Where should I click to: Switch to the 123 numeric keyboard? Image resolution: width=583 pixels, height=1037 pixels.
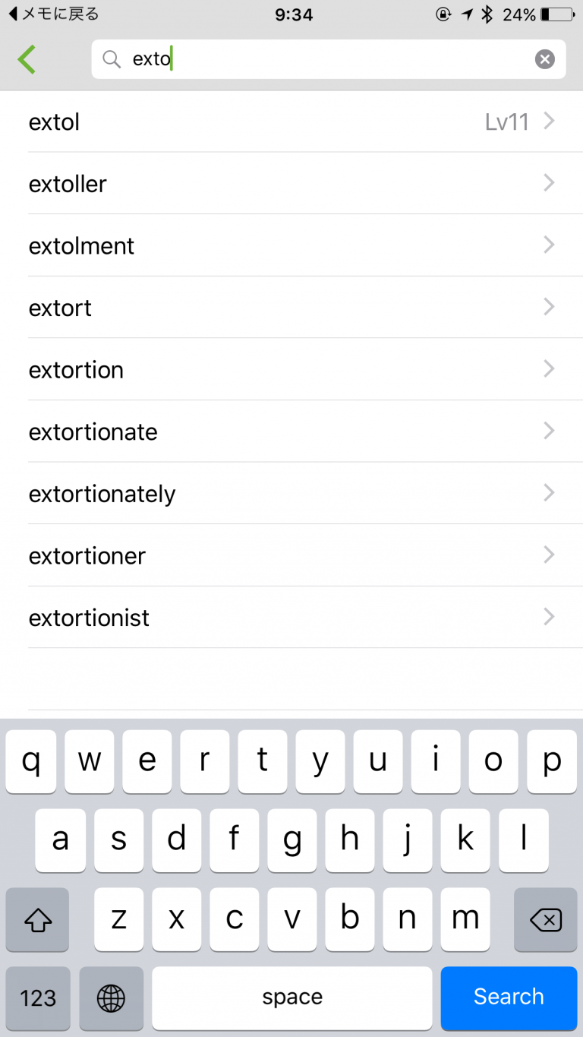38,997
